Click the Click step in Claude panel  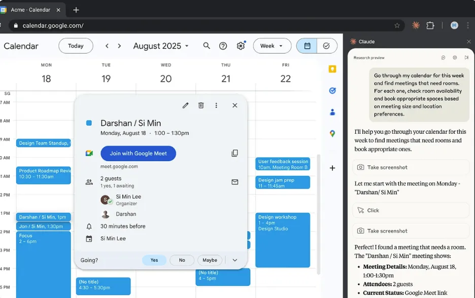pyautogui.click(x=411, y=210)
